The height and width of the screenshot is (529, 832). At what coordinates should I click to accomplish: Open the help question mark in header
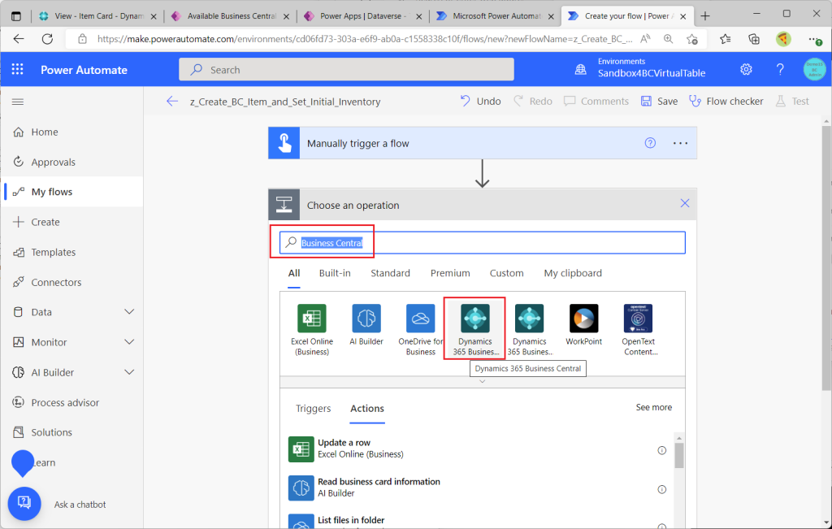pyautogui.click(x=780, y=70)
